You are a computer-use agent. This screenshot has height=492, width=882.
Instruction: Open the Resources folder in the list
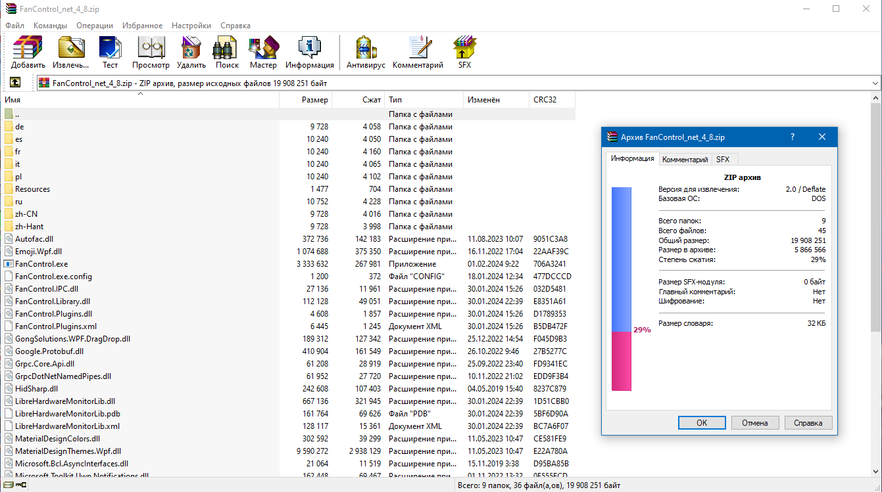coord(32,189)
